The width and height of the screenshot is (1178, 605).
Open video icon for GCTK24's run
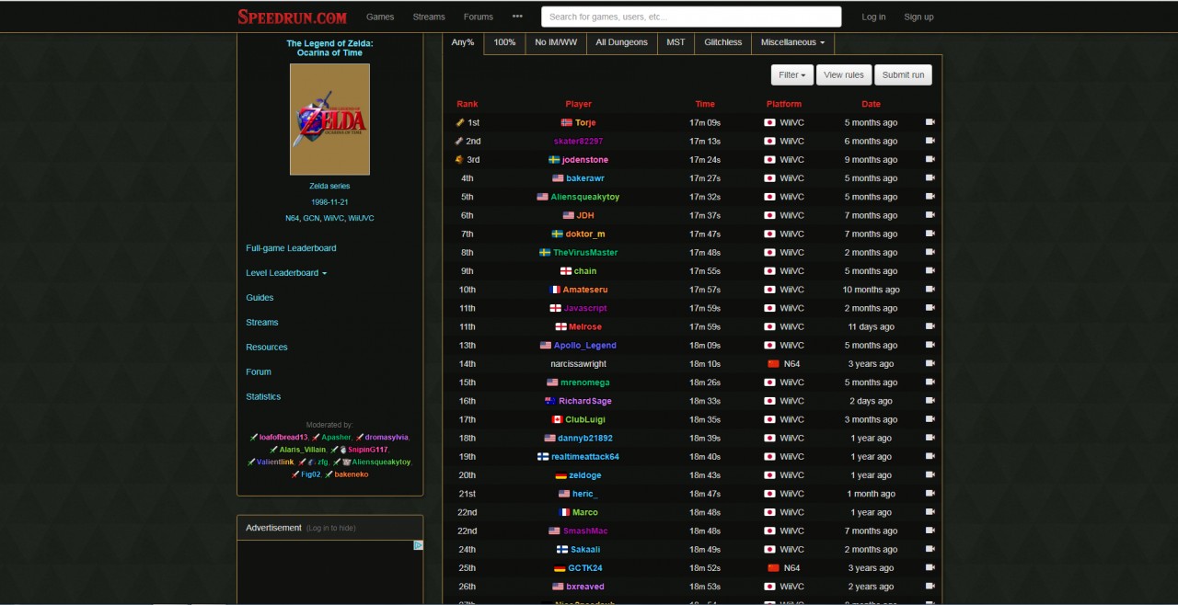coord(930,568)
